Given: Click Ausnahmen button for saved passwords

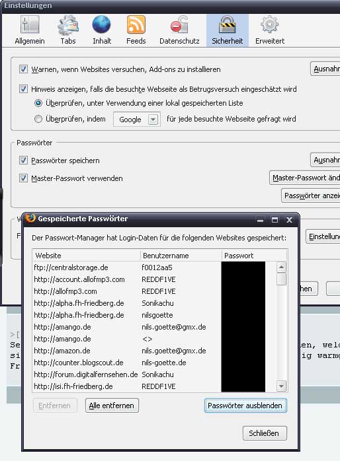Looking at the screenshot, I should (x=325, y=160).
